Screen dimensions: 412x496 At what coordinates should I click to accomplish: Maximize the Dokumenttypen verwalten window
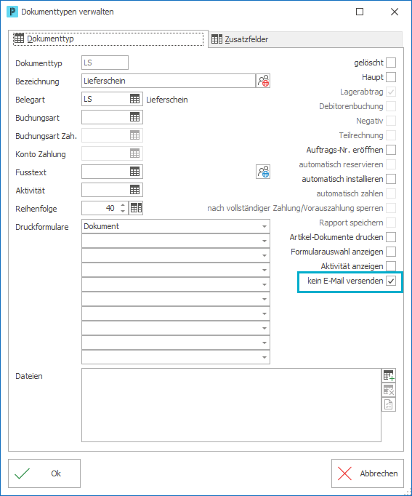(360, 12)
